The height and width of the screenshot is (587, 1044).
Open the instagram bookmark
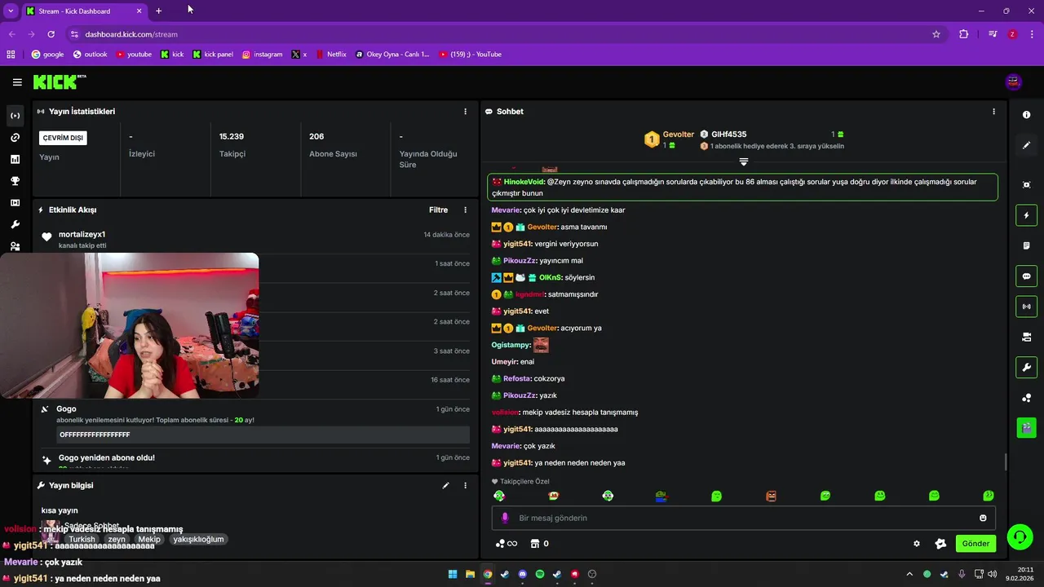pyautogui.click(x=262, y=55)
